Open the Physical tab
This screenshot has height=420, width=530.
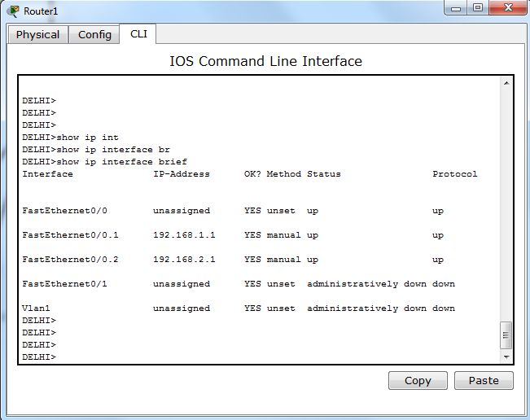(x=37, y=34)
